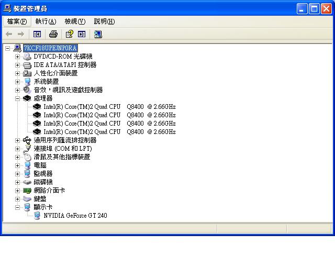
Task: Expand the 滑鼠及其他指標裝置 node
Action: point(17,157)
